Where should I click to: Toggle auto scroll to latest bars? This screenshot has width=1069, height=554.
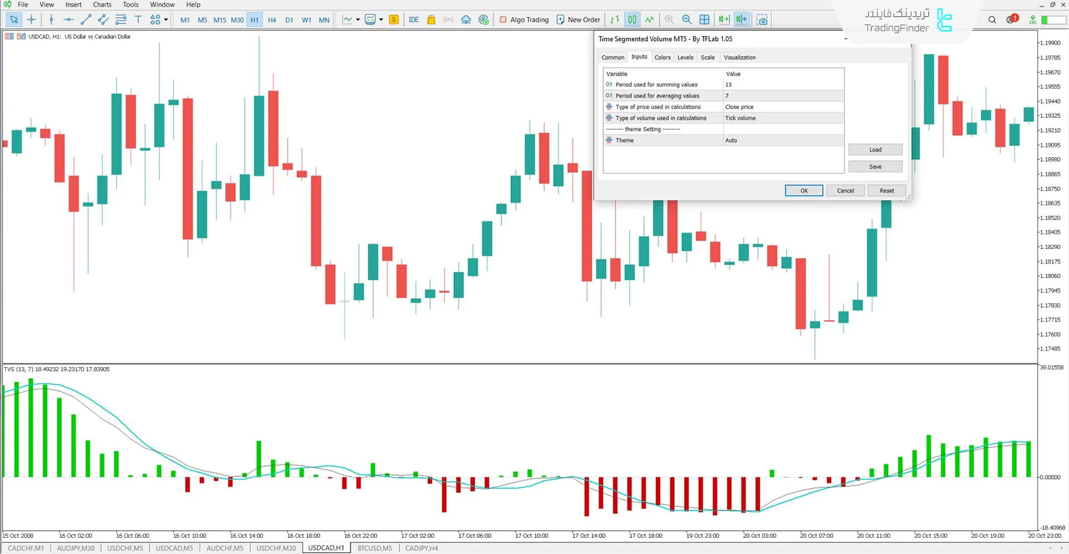(x=724, y=19)
